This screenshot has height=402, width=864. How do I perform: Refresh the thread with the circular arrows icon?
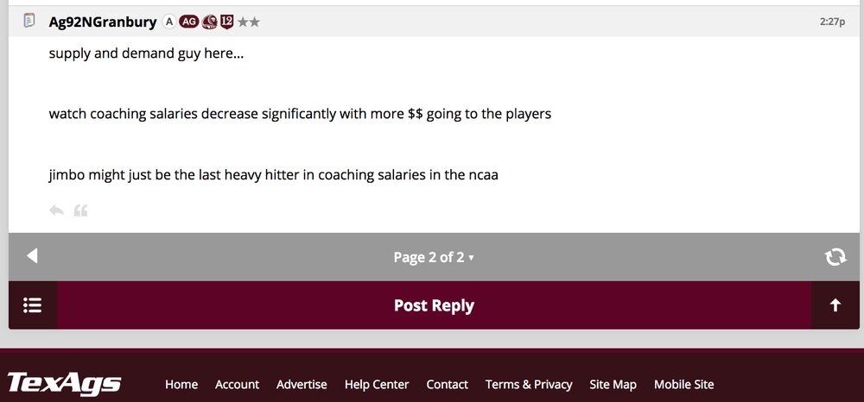pyautogui.click(x=835, y=256)
